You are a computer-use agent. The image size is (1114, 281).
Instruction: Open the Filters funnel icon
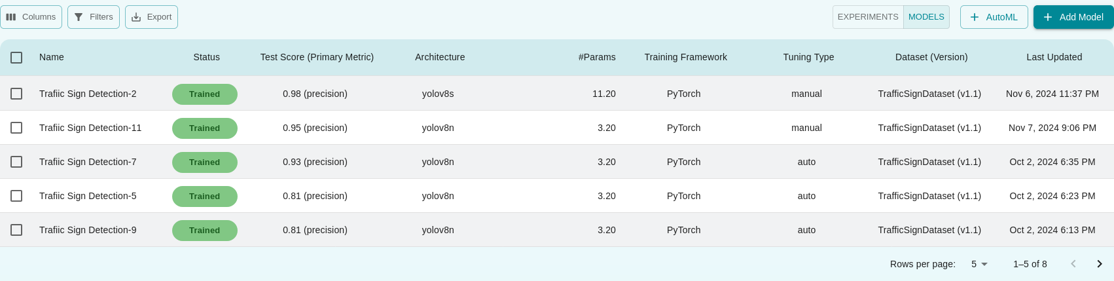click(x=79, y=17)
